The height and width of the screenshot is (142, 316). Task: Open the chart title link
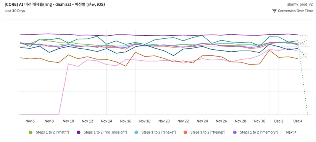[x=55, y=5]
